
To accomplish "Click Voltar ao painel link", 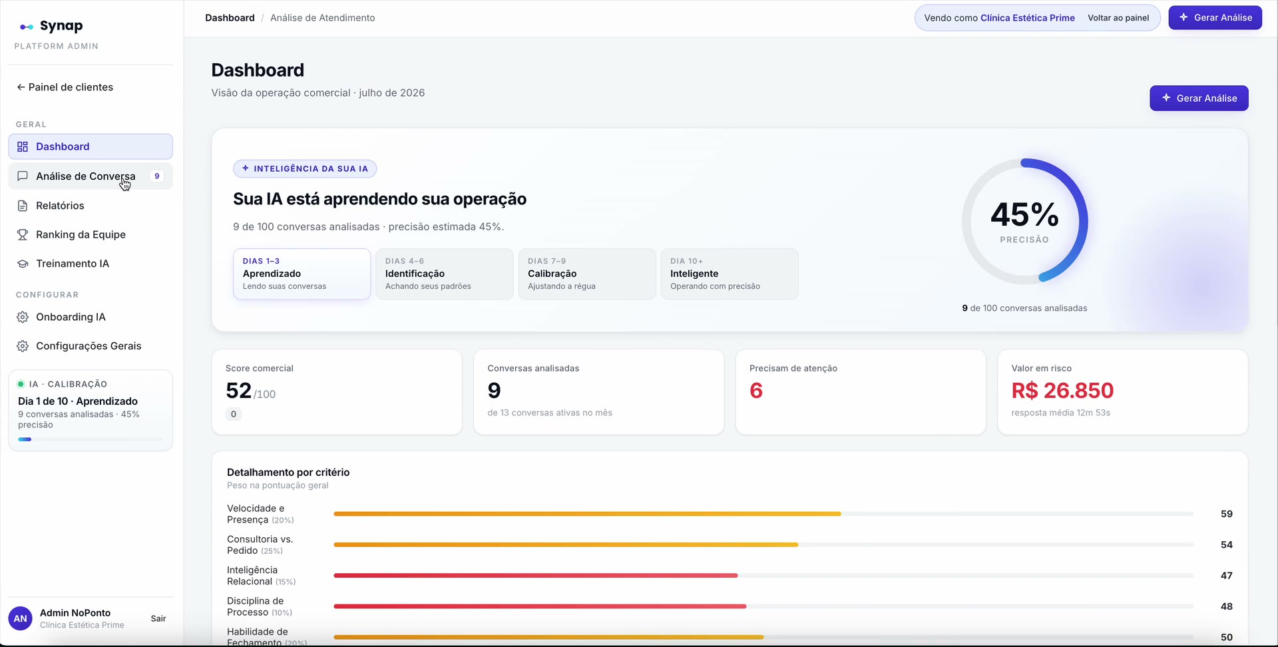I will [1118, 18].
